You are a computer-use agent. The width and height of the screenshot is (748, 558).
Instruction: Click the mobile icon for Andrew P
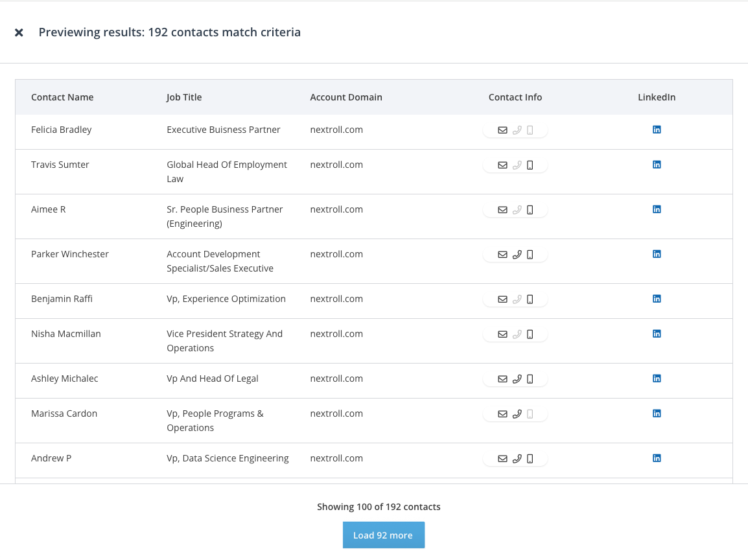pyautogui.click(x=530, y=459)
